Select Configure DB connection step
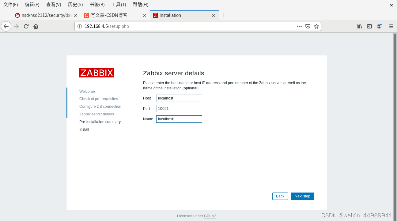The image size is (397, 221). coord(100,107)
